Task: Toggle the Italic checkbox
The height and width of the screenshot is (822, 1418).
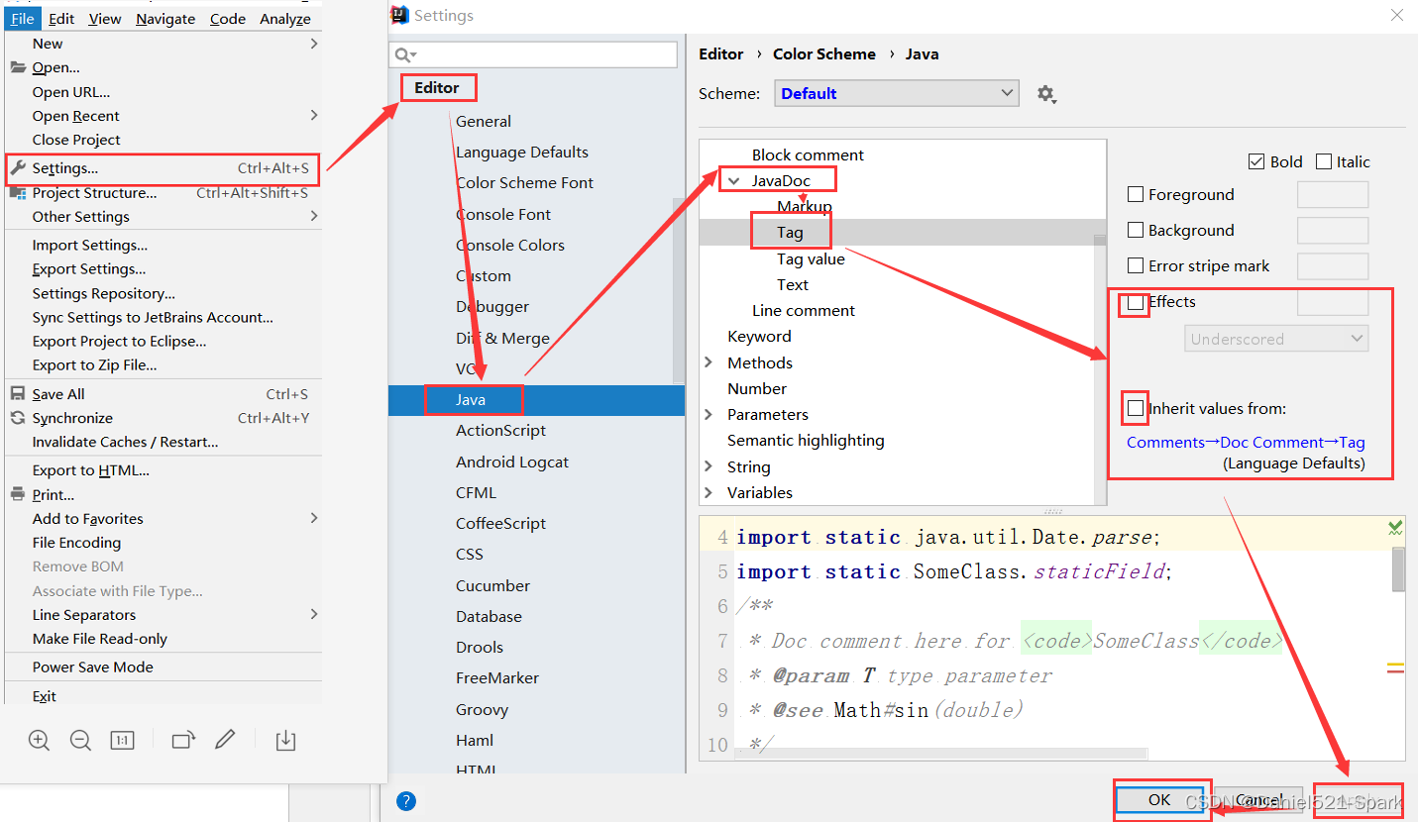Action: pos(1324,161)
